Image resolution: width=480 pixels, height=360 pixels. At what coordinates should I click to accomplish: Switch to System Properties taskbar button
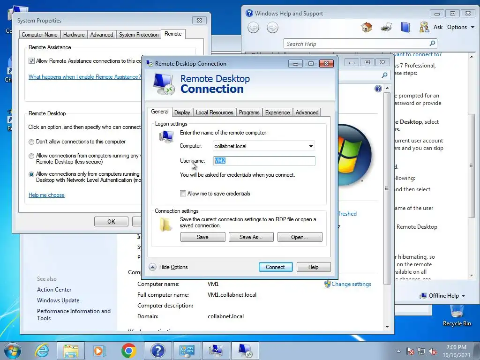216,351
